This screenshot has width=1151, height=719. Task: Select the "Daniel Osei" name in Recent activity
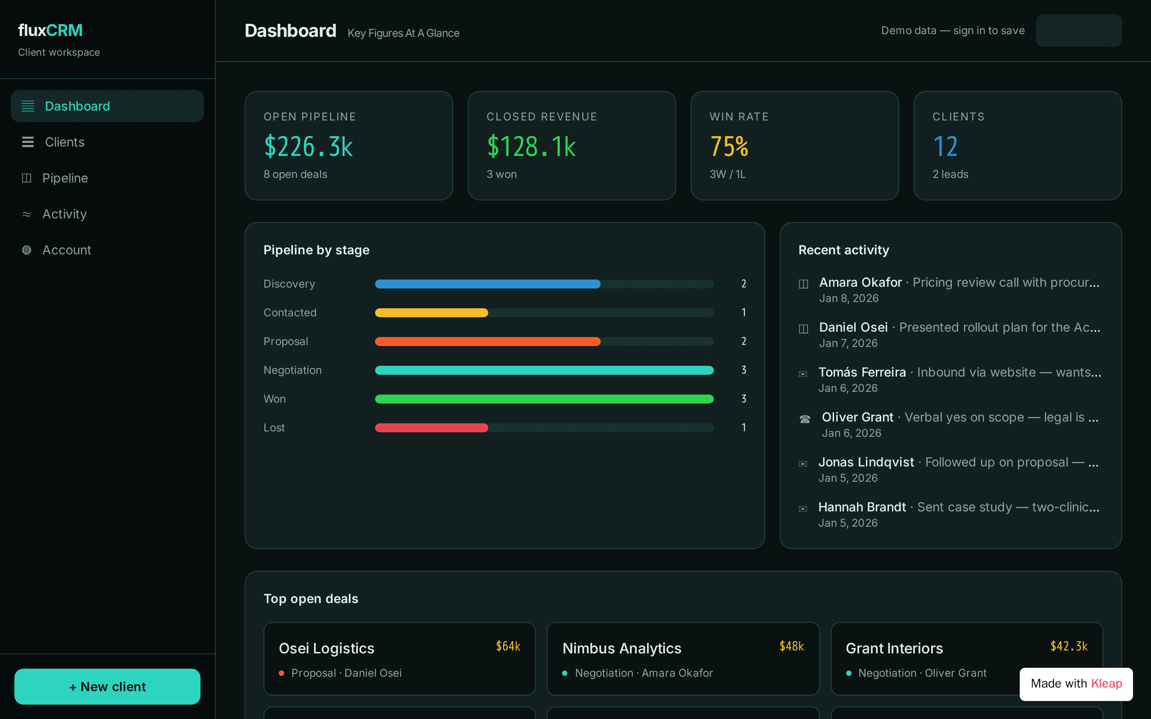(x=853, y=327)
